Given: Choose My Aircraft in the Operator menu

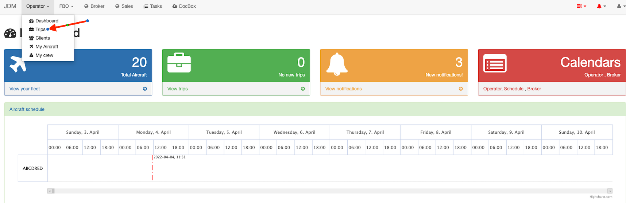Looking at the screenshot, I should click(x=46, y=47).
